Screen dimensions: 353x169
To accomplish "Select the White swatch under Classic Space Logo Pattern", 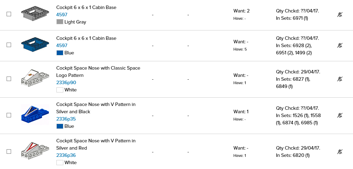I will click(60, 90).
